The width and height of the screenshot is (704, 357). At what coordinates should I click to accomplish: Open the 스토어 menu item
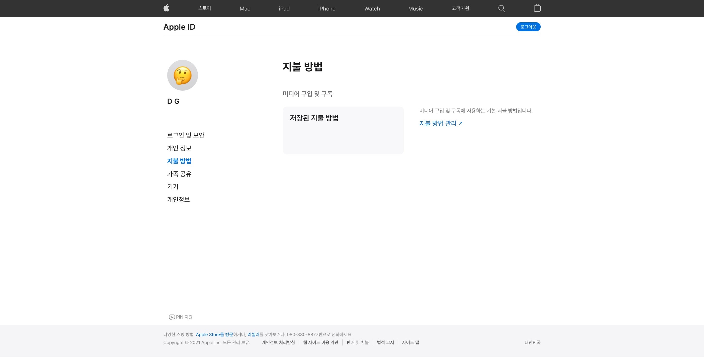tap(205, 9)
